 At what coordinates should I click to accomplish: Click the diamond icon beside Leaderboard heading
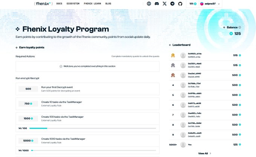pos(170,45)
